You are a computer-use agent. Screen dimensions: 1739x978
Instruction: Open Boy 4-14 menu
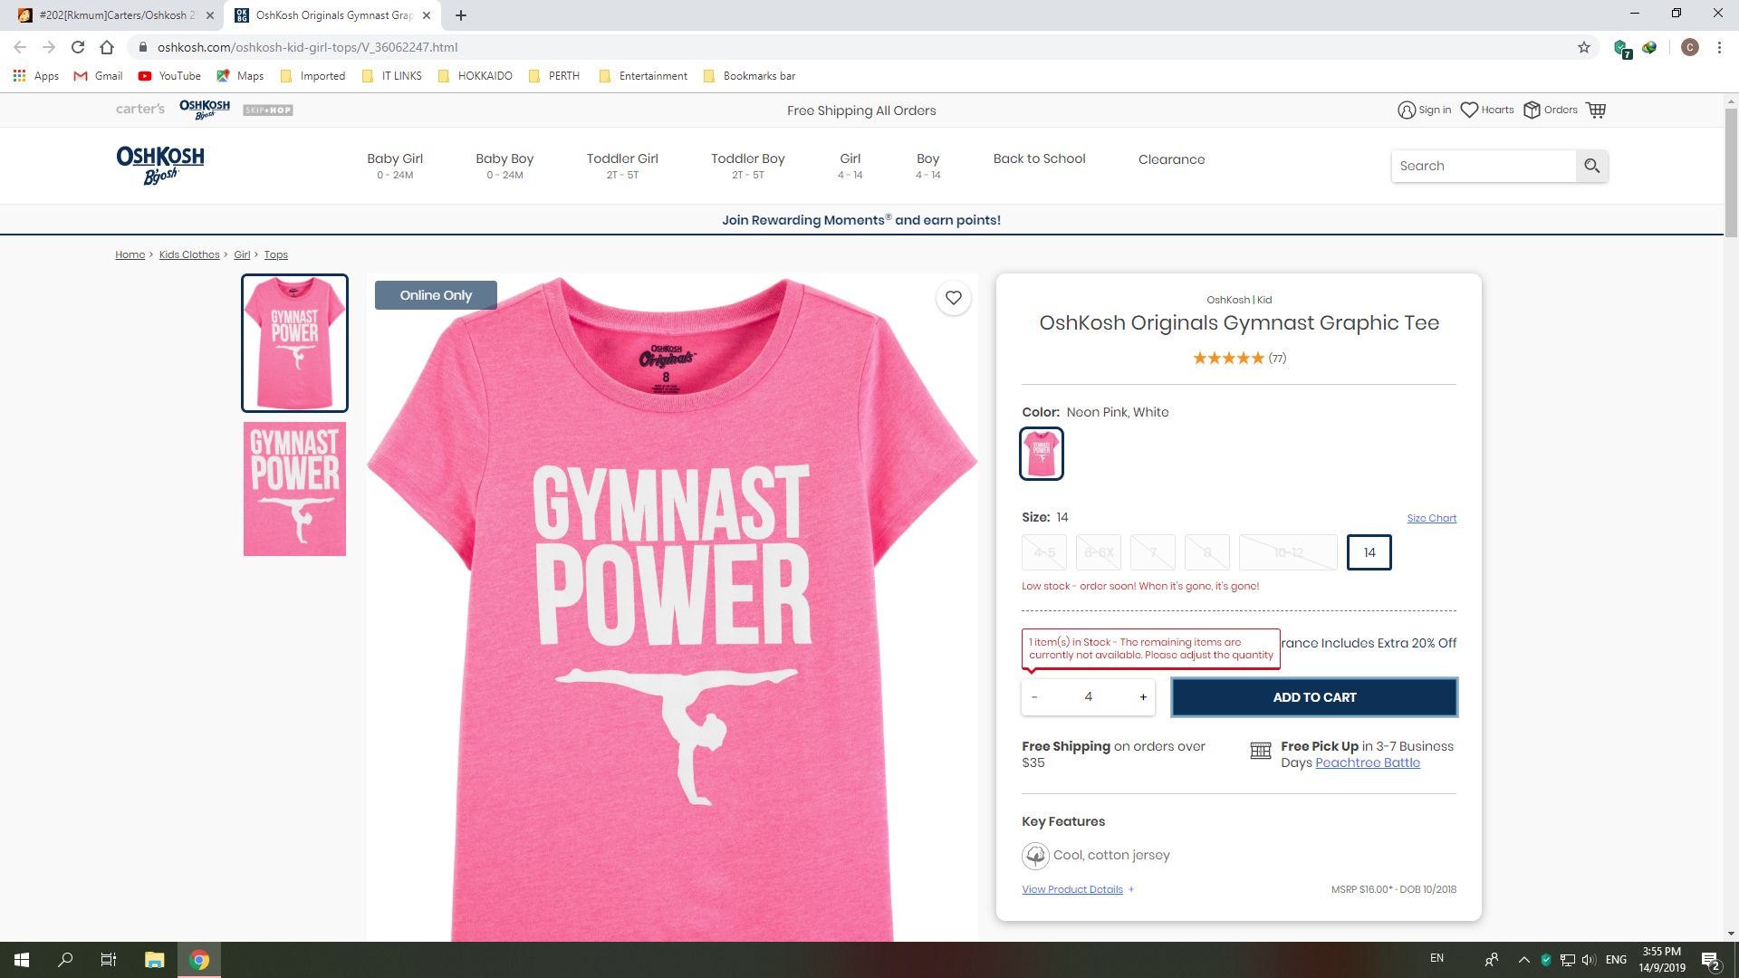pos(927,165)
